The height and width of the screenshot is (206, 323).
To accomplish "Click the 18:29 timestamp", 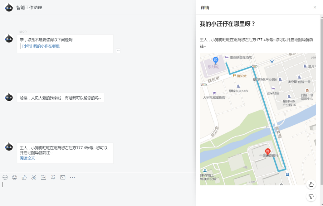I will pos(22,32).
